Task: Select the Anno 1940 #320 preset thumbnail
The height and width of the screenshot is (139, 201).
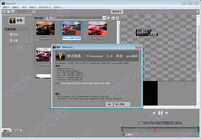Action: pos(72,28)
